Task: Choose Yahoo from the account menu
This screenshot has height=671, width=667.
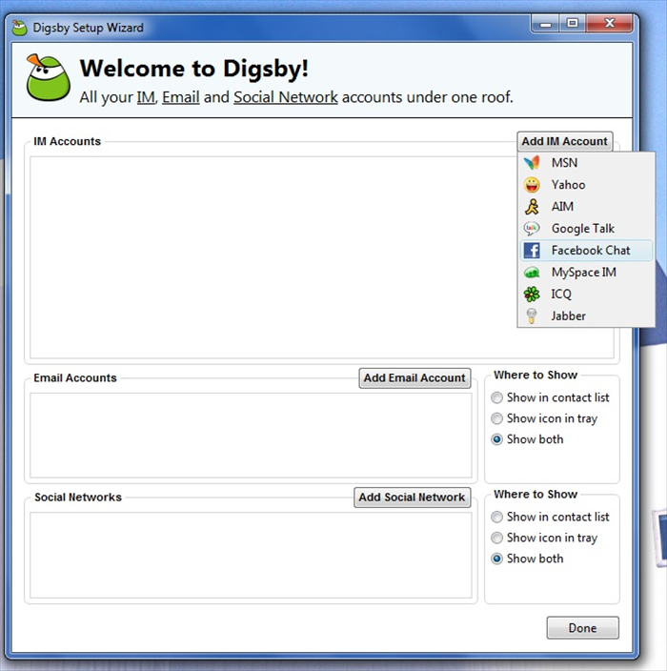Action: click(586, 185)
